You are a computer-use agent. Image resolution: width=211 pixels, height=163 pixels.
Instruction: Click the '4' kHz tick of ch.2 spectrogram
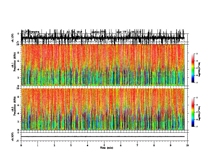tap(18, 113)
